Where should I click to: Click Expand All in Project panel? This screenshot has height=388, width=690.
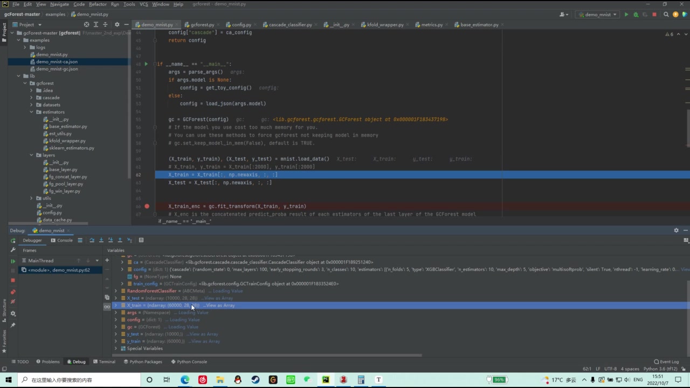(96, 24)
